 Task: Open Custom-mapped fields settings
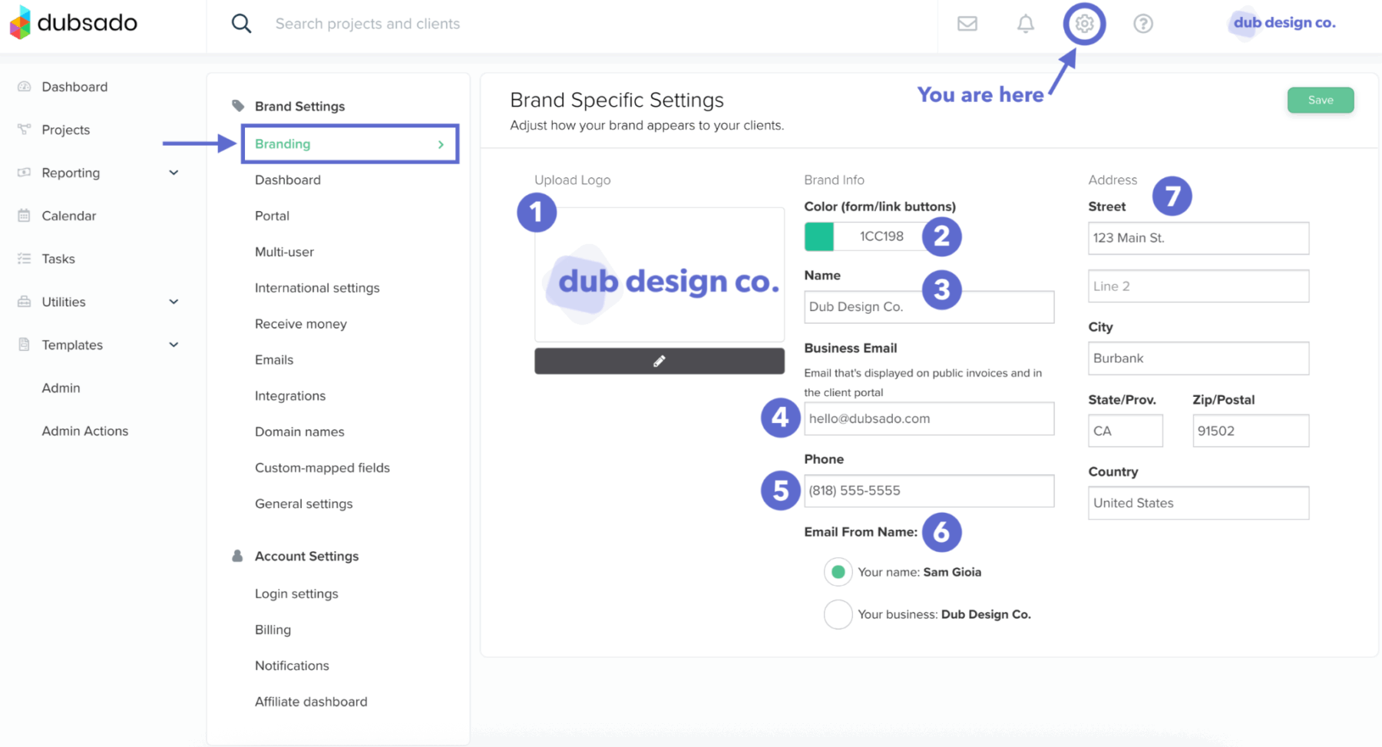(322, 468)
